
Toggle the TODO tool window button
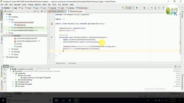click(38, 94)
